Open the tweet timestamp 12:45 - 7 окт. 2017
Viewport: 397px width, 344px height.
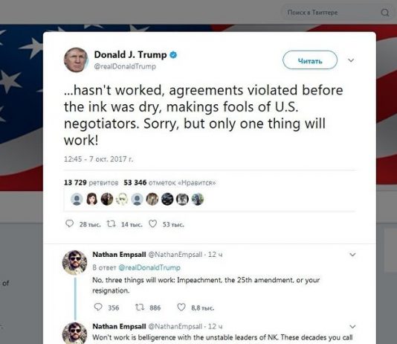tap(98, 159)
